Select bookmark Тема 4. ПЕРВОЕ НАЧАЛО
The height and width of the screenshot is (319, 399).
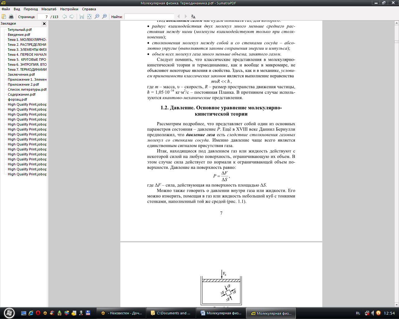(27, 55)
